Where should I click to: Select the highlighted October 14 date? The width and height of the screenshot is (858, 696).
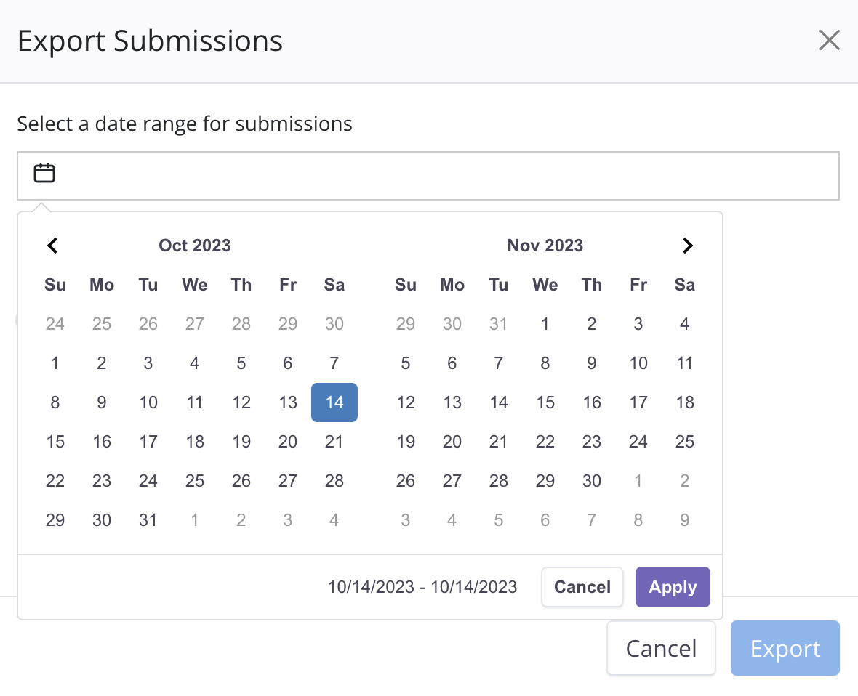[334, 402]
